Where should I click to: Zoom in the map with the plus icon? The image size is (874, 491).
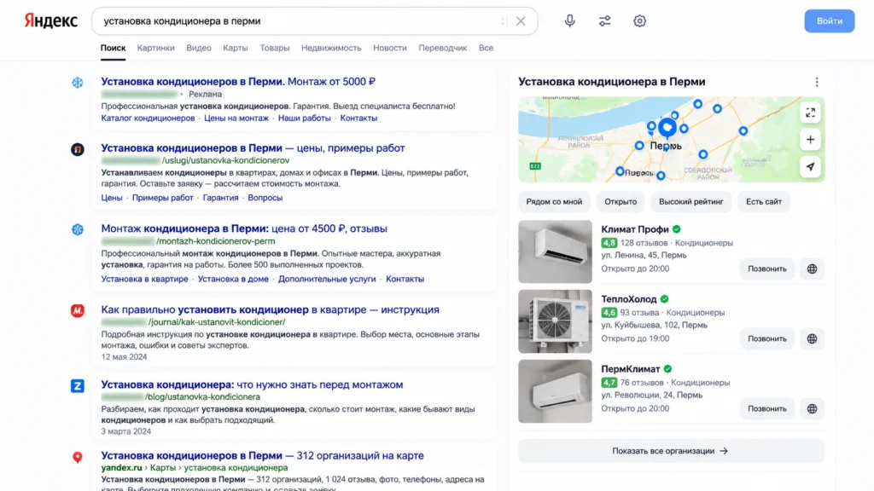click(811, 140)
